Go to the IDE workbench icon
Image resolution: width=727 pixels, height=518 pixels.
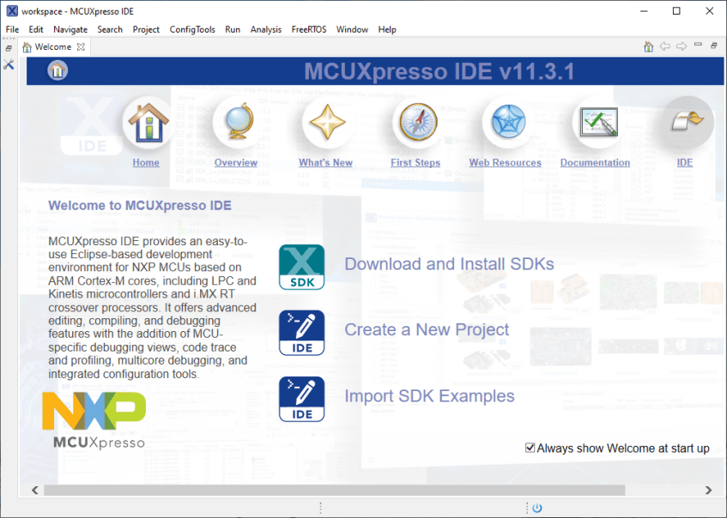click(685, 123)
